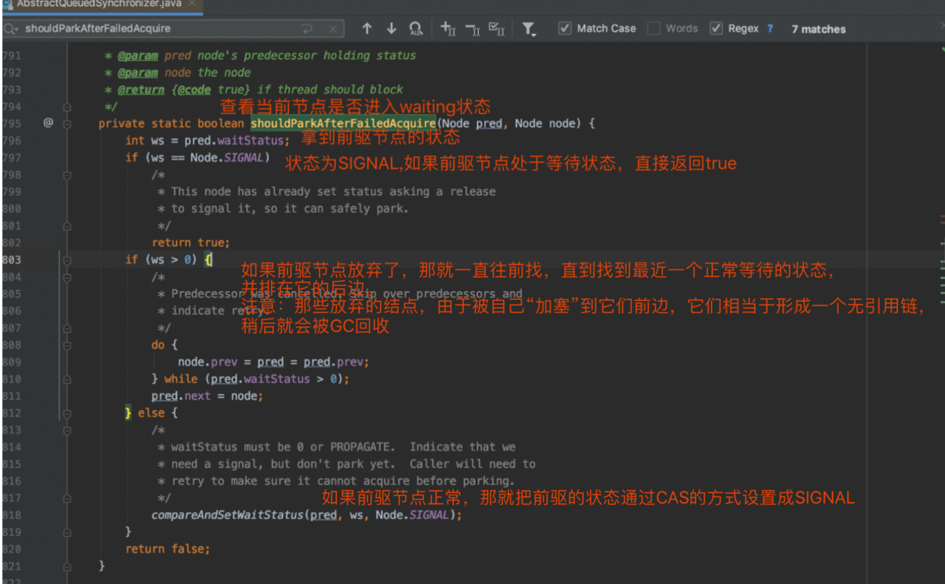Click the Find All occurrences icon
Screen dimensions: 945x584
pos(416,29)
